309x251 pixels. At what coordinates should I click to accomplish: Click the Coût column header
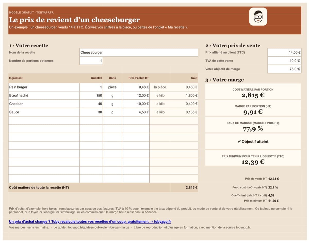[x=194, y=78]
